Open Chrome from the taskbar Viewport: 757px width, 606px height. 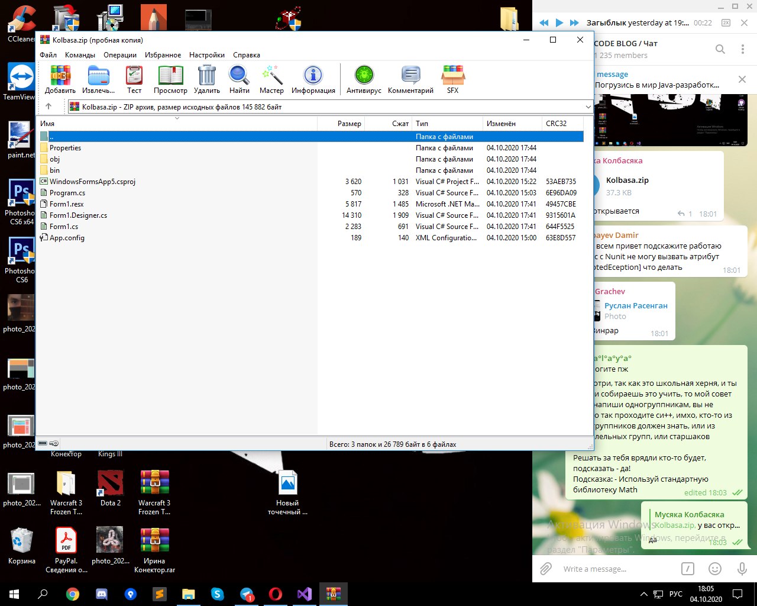[73, 594]
